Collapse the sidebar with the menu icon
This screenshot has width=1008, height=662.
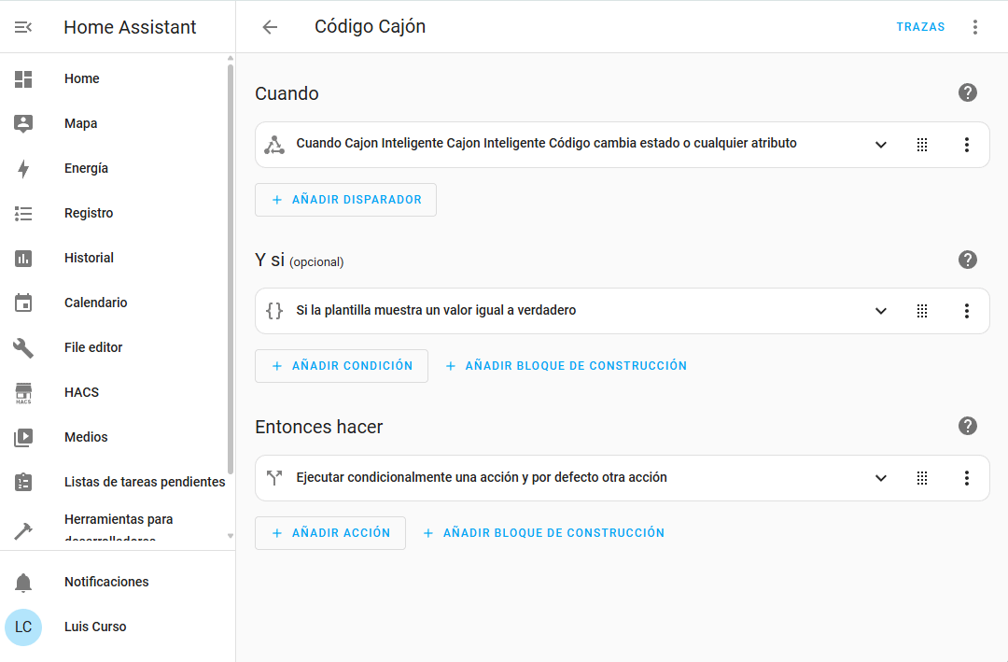click(23, 27)
